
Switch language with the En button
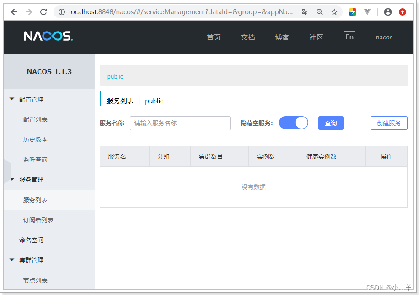pos(349,37)
